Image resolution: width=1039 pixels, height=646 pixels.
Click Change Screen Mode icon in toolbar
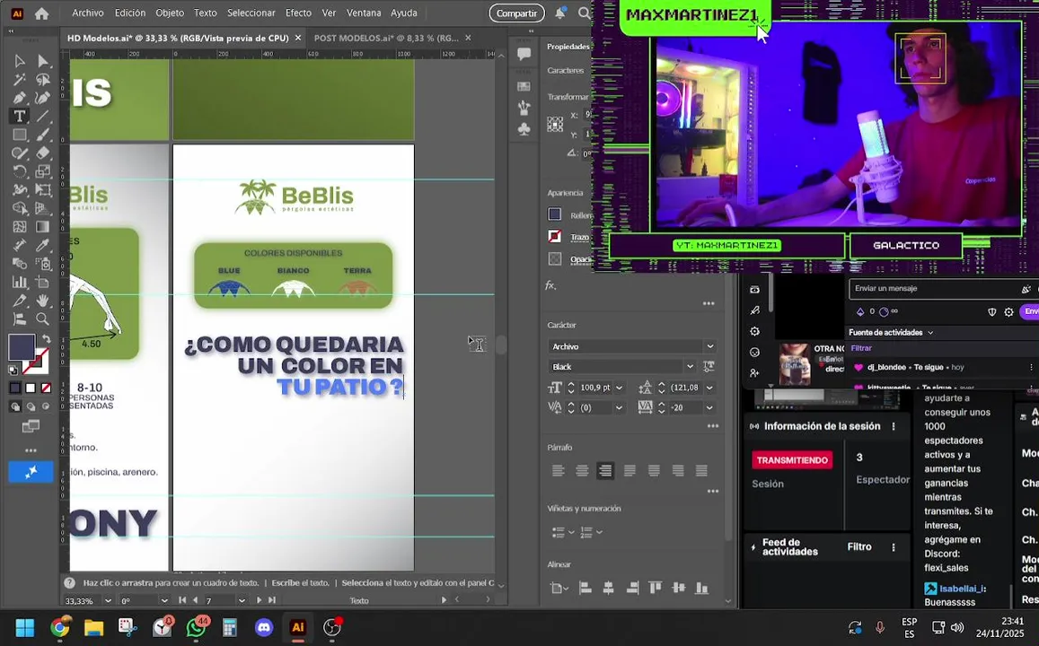[x=31, y=426]
